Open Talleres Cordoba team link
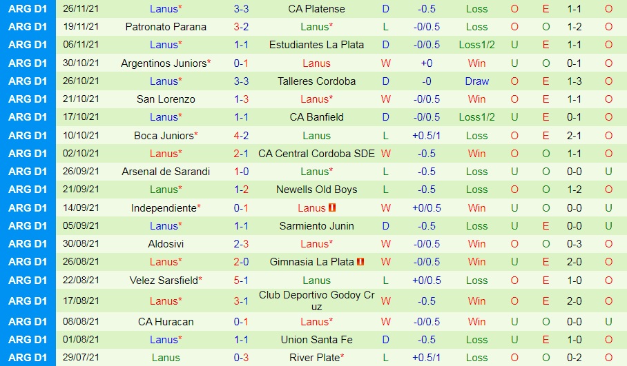The image size is (627, 366). tap(316, 81)
